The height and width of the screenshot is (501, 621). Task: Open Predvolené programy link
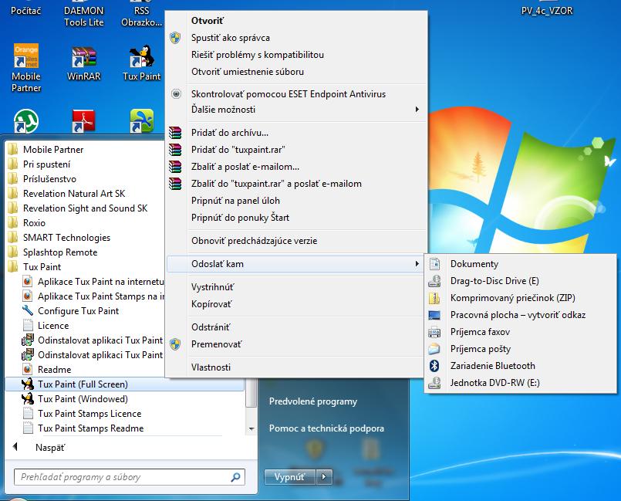pos(313,401)
